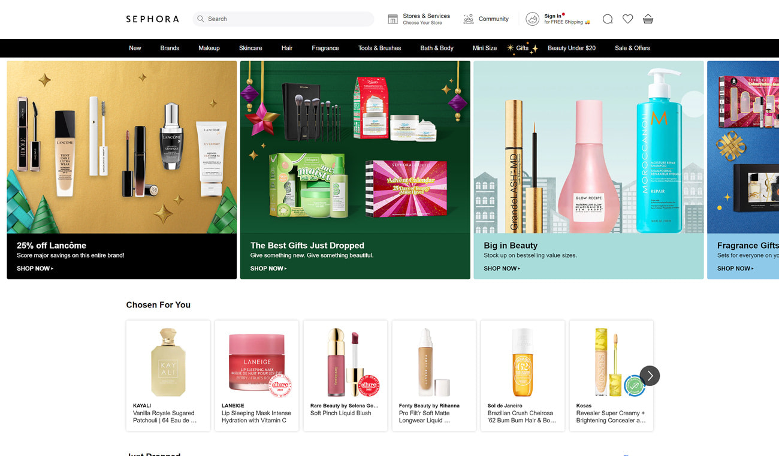Open Sol de Janeiro Brazilian Crush card
Screen dimensions: 779x456
(523, 376)
